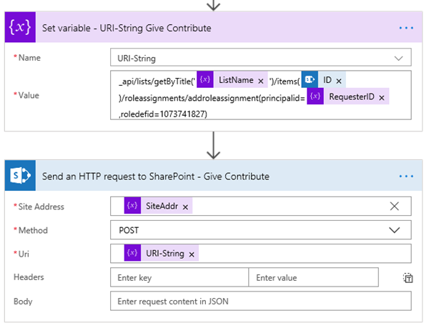Click the POST method value

[129, 230]
